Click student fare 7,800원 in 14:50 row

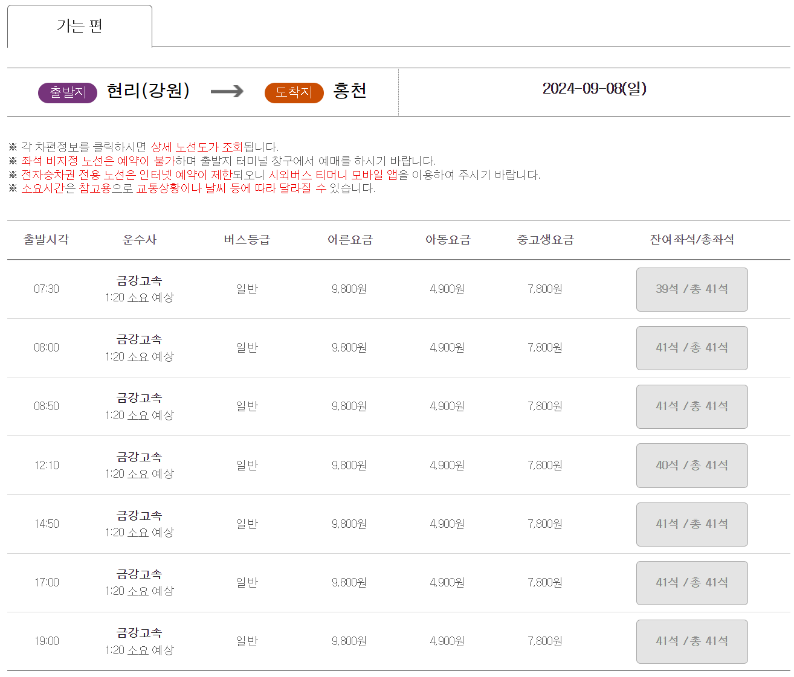(545, 524)
